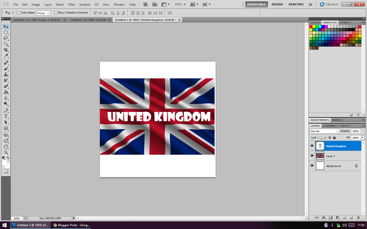Open the CS Live dropdown
This screenshot has width=367, height=229.
click(x=329, y=4)
